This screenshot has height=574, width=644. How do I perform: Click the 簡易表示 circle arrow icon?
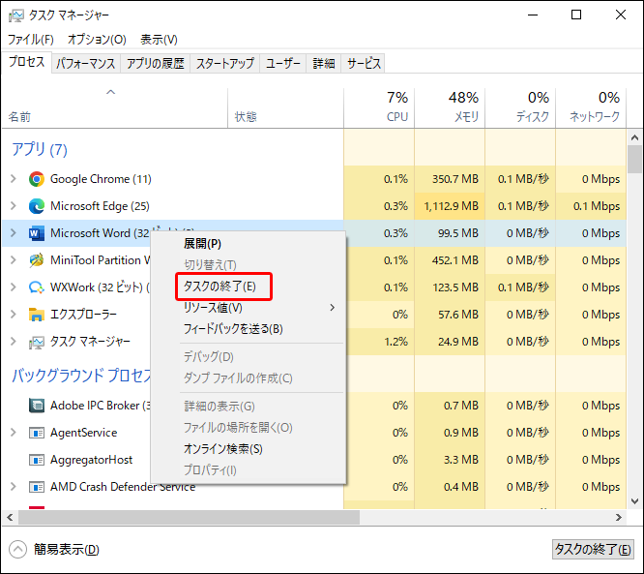[x=17, y=550]
